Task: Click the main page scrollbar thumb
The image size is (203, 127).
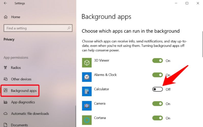Action: coord(202,44)
